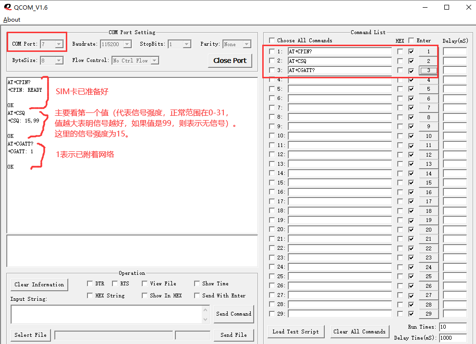The image size is (476, 344).
Task: Uncheck the Enter checkbox for AT+CGATT?
Action: pyautogui.click(x=411, y=70)
